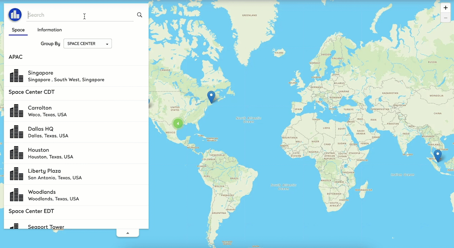This screenshot has height=248, width=454.
Task: Click the map pin near Singapore
Action: tap(438, 155)
